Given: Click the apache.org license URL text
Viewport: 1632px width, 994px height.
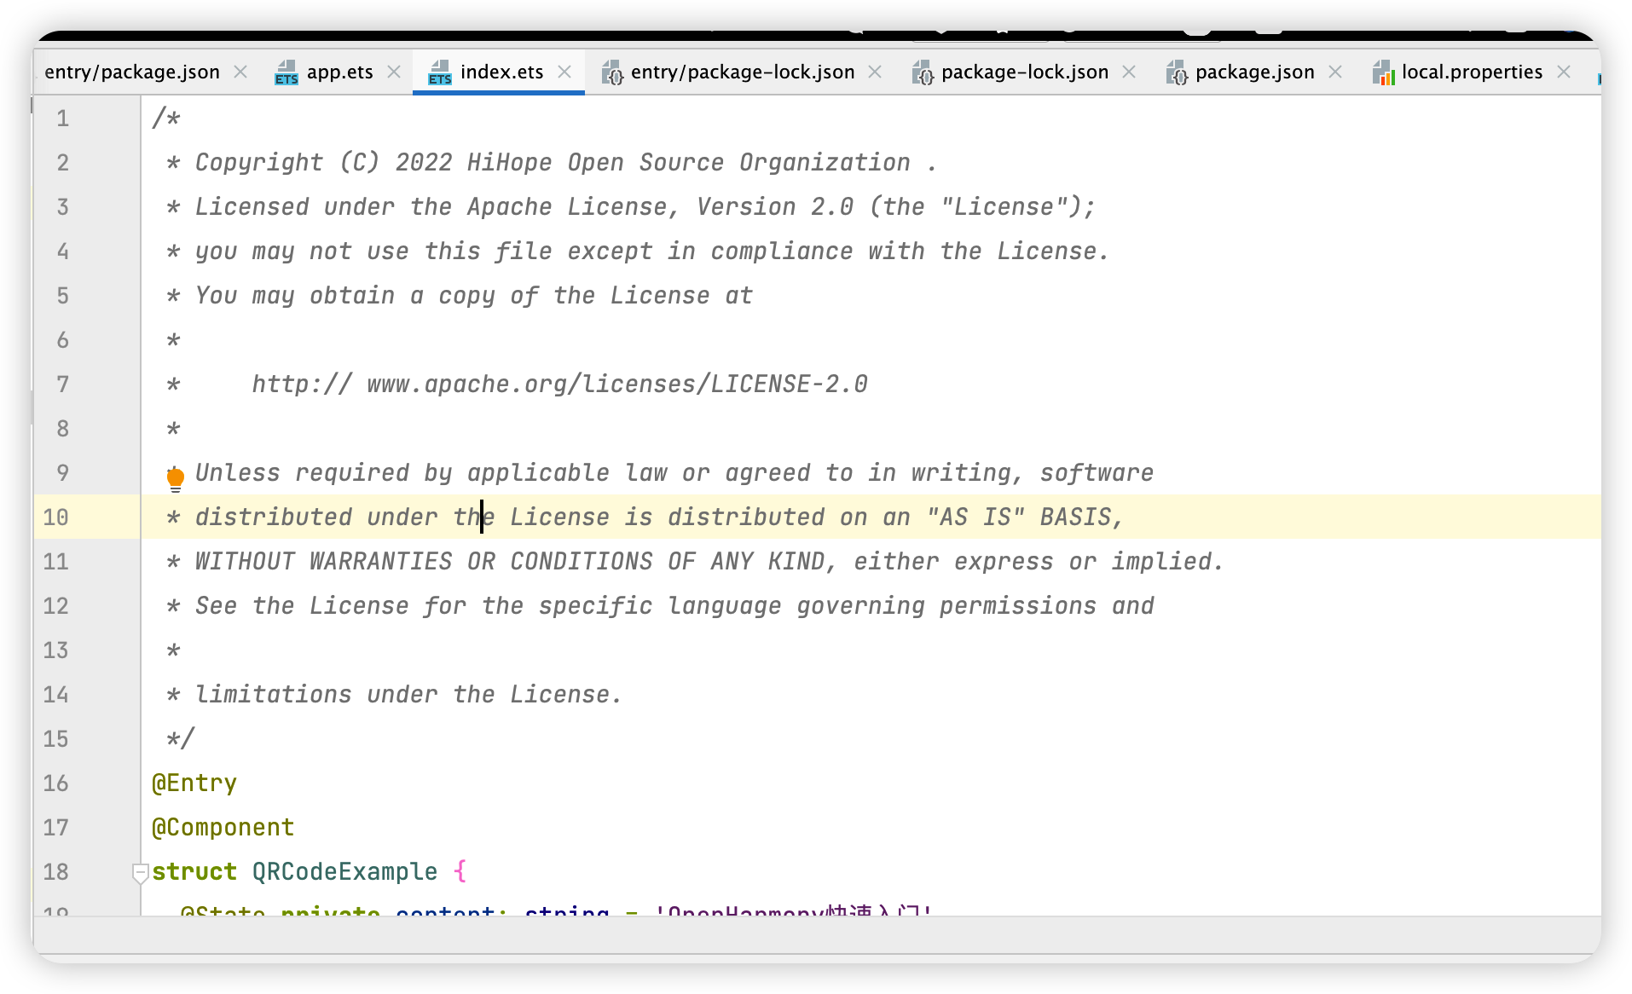Looking at the screenshot, I should coord(559,384).
